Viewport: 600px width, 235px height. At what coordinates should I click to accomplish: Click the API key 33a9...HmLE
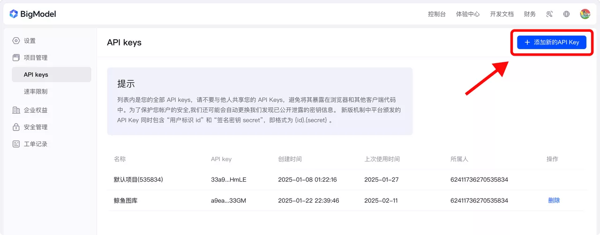229,180
